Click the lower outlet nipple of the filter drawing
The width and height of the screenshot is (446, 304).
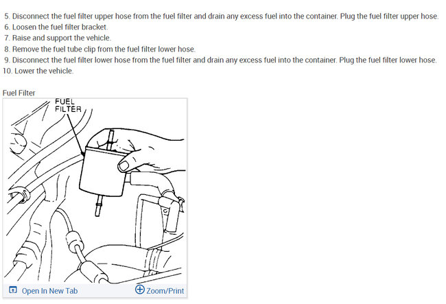pos(98,206)
